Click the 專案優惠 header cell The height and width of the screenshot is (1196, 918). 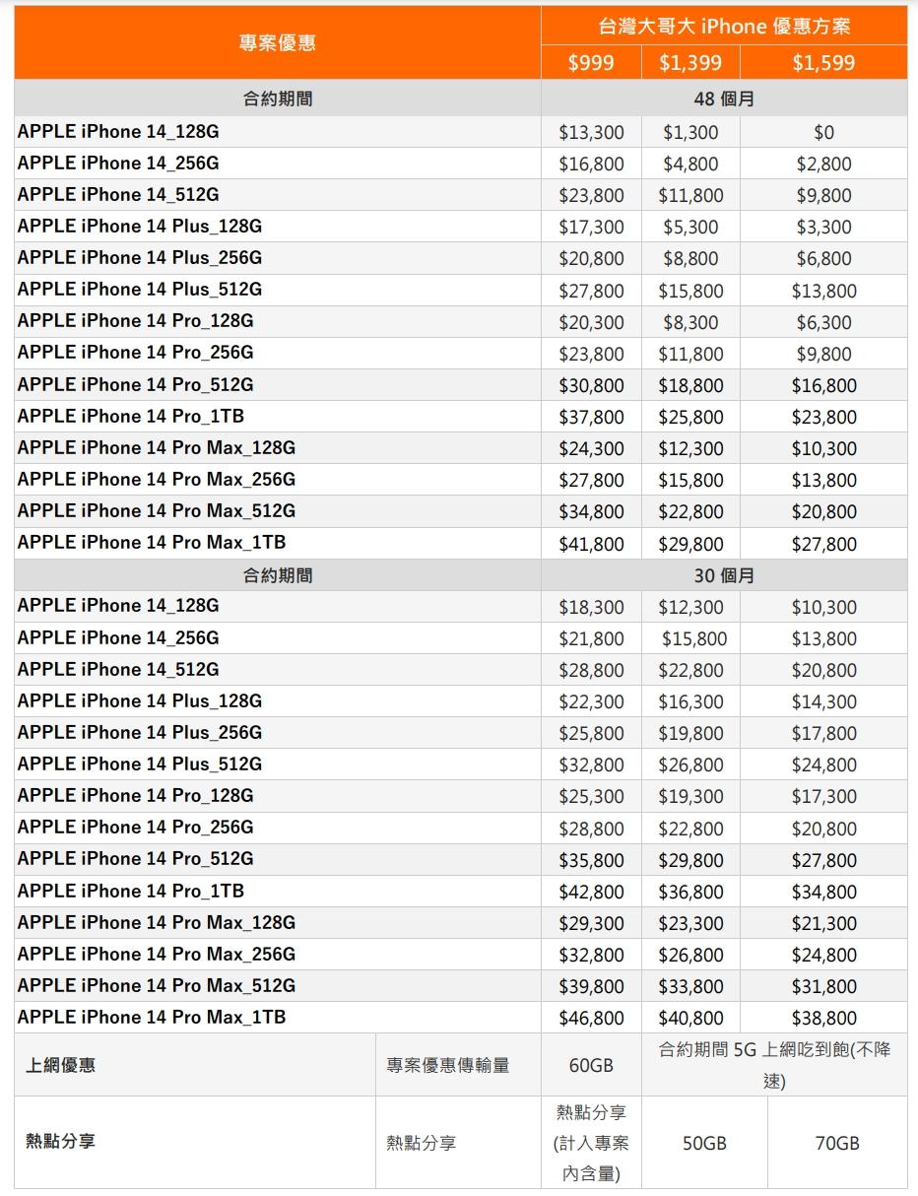tap(278, 43)
